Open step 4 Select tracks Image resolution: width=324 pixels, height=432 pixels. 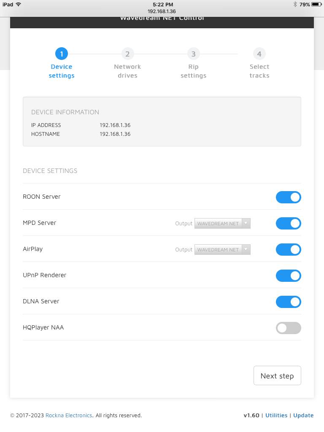click(x=259, y=63)
